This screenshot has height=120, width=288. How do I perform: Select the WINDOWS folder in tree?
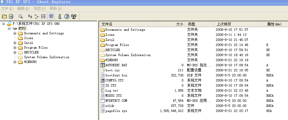point(30,62)
